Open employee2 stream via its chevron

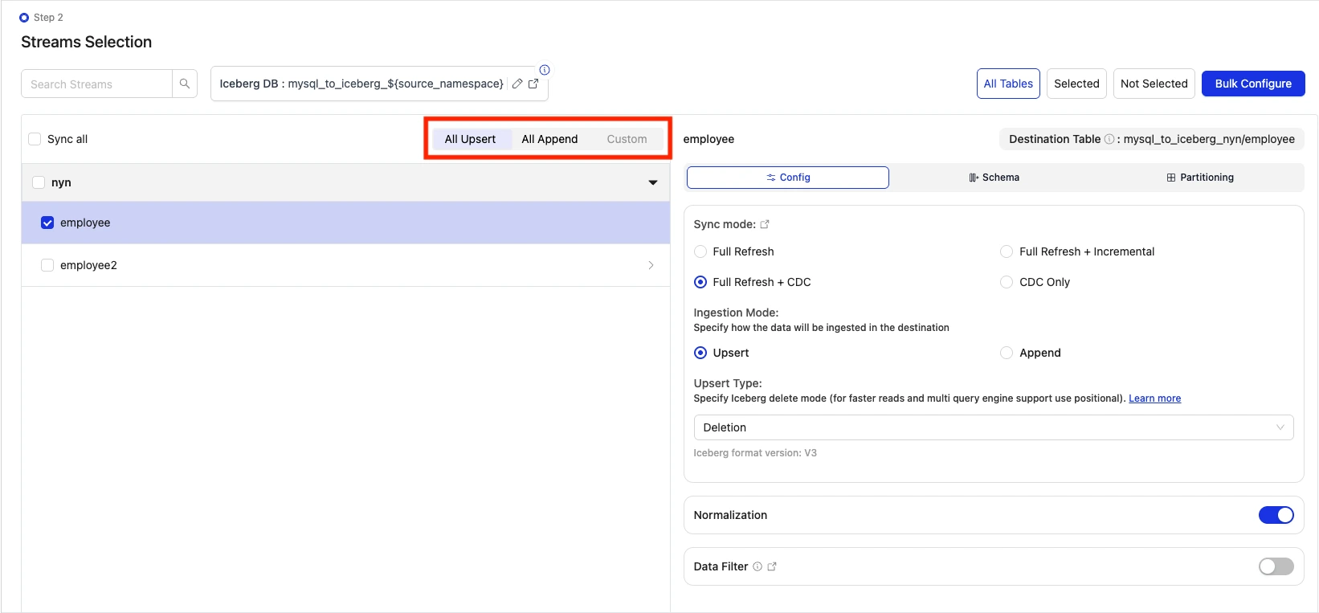click(651, 265)
